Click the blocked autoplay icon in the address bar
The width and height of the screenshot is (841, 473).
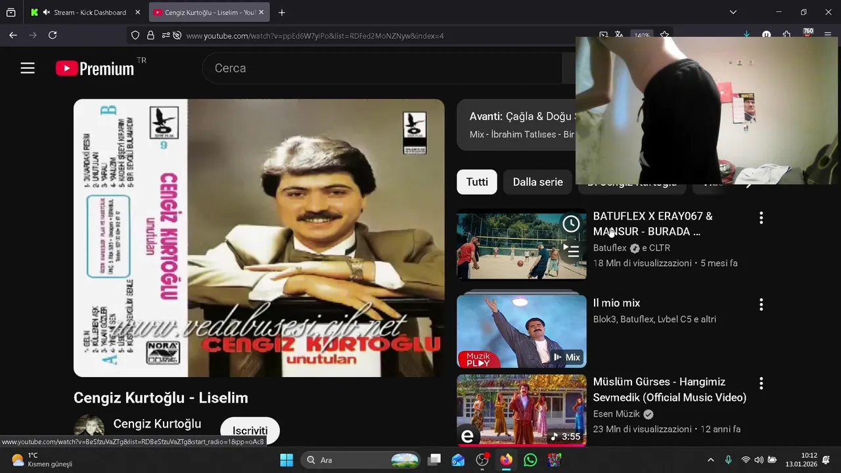(x=177, y=35)
